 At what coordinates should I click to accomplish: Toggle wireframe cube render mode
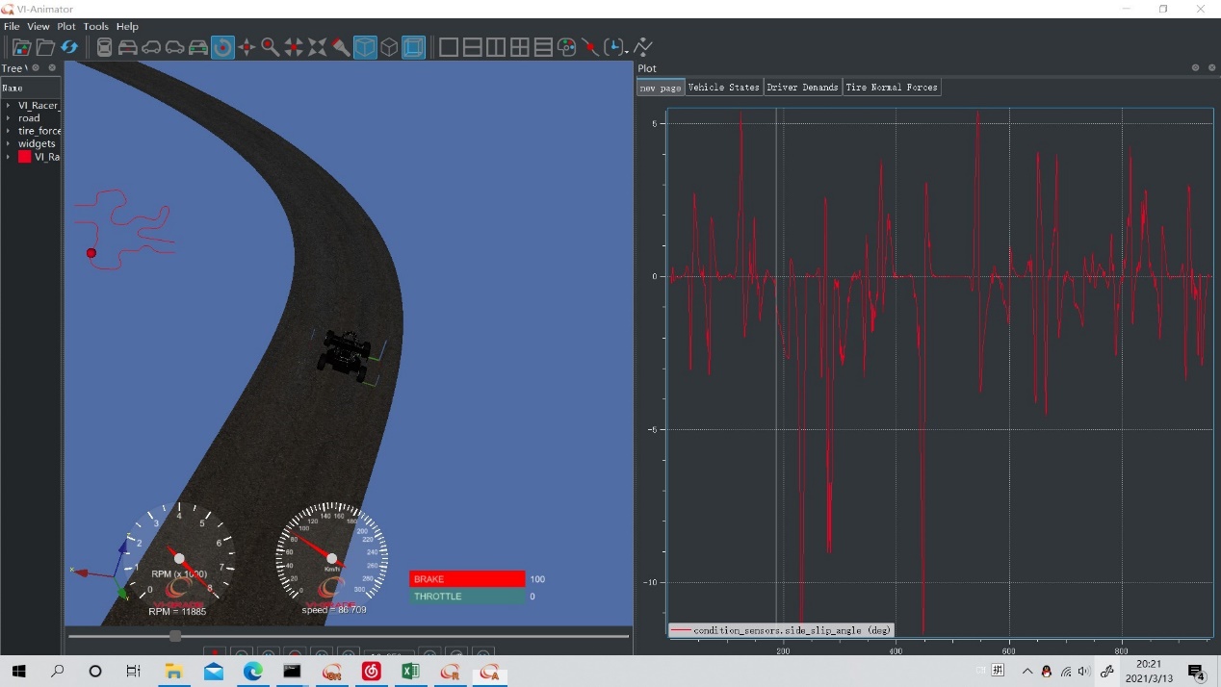[389, 47]
